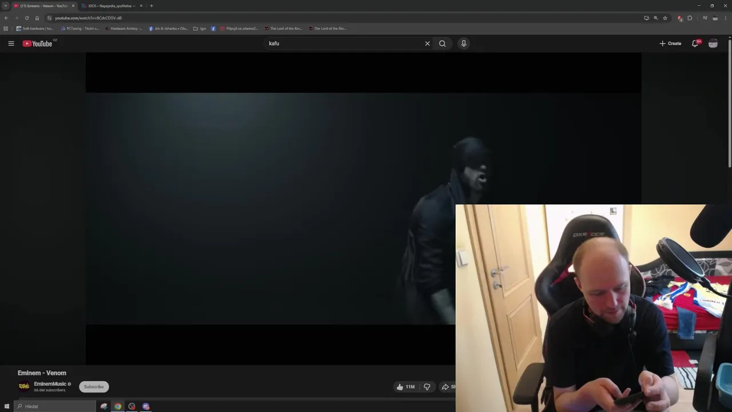Open the Extensions puzzle menu
The height and width of the screenshot is (412, 732).
pos(690,18)
